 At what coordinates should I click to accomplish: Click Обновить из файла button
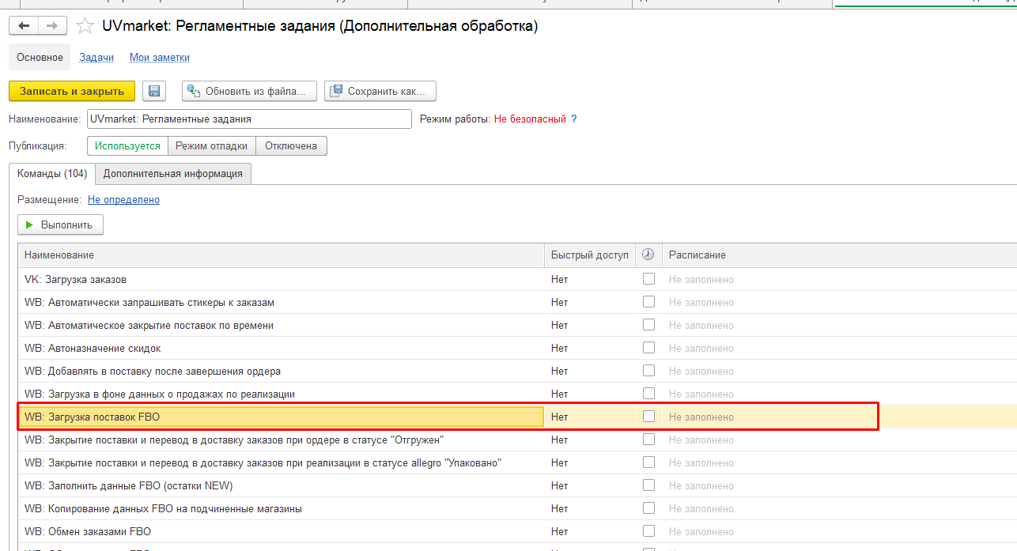pyautogui.click(x=249, y=91)
